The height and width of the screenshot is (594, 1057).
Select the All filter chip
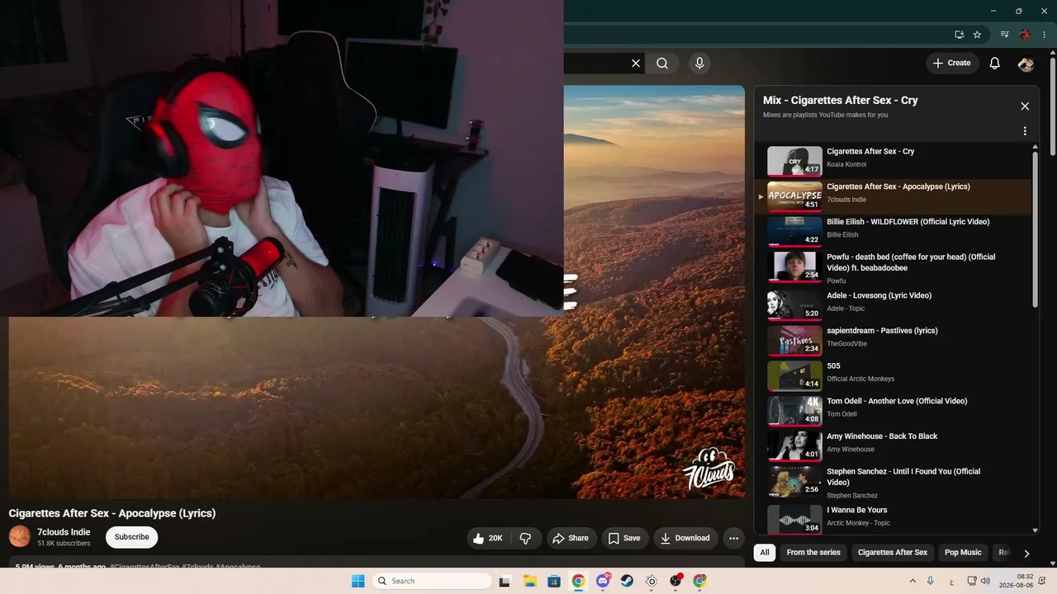point(765,553)
